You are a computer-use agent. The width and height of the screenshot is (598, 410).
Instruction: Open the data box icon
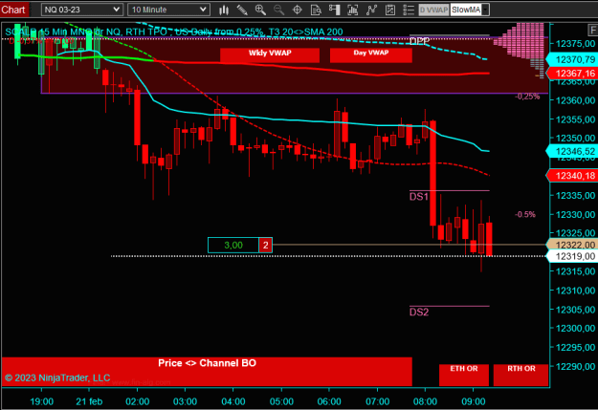click(316, 10)
